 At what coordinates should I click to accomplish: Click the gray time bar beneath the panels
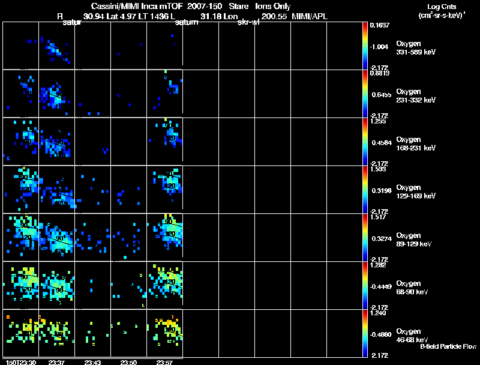click(92, 357)
